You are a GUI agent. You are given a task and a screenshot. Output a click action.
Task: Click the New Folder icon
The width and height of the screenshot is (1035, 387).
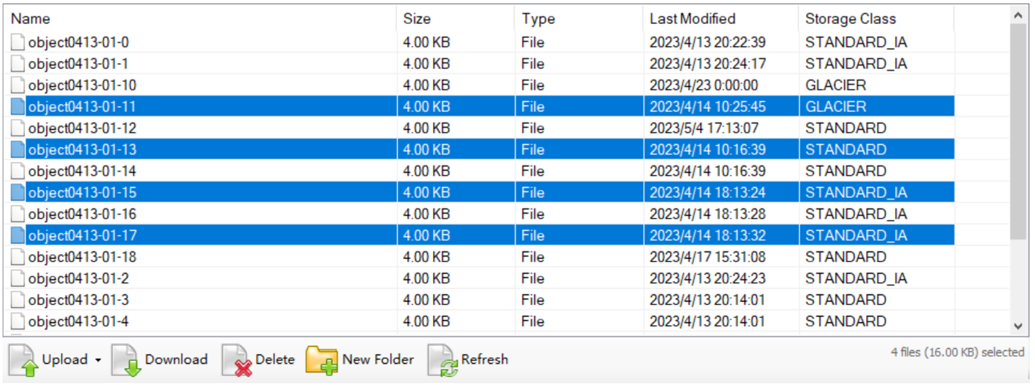click(321, 360)
